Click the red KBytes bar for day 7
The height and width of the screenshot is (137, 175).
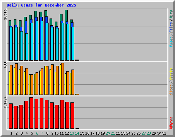point(42,113)
